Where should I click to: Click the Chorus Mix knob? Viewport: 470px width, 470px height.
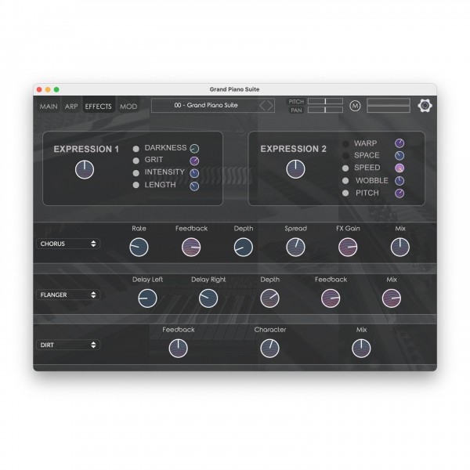pos(399,248)
